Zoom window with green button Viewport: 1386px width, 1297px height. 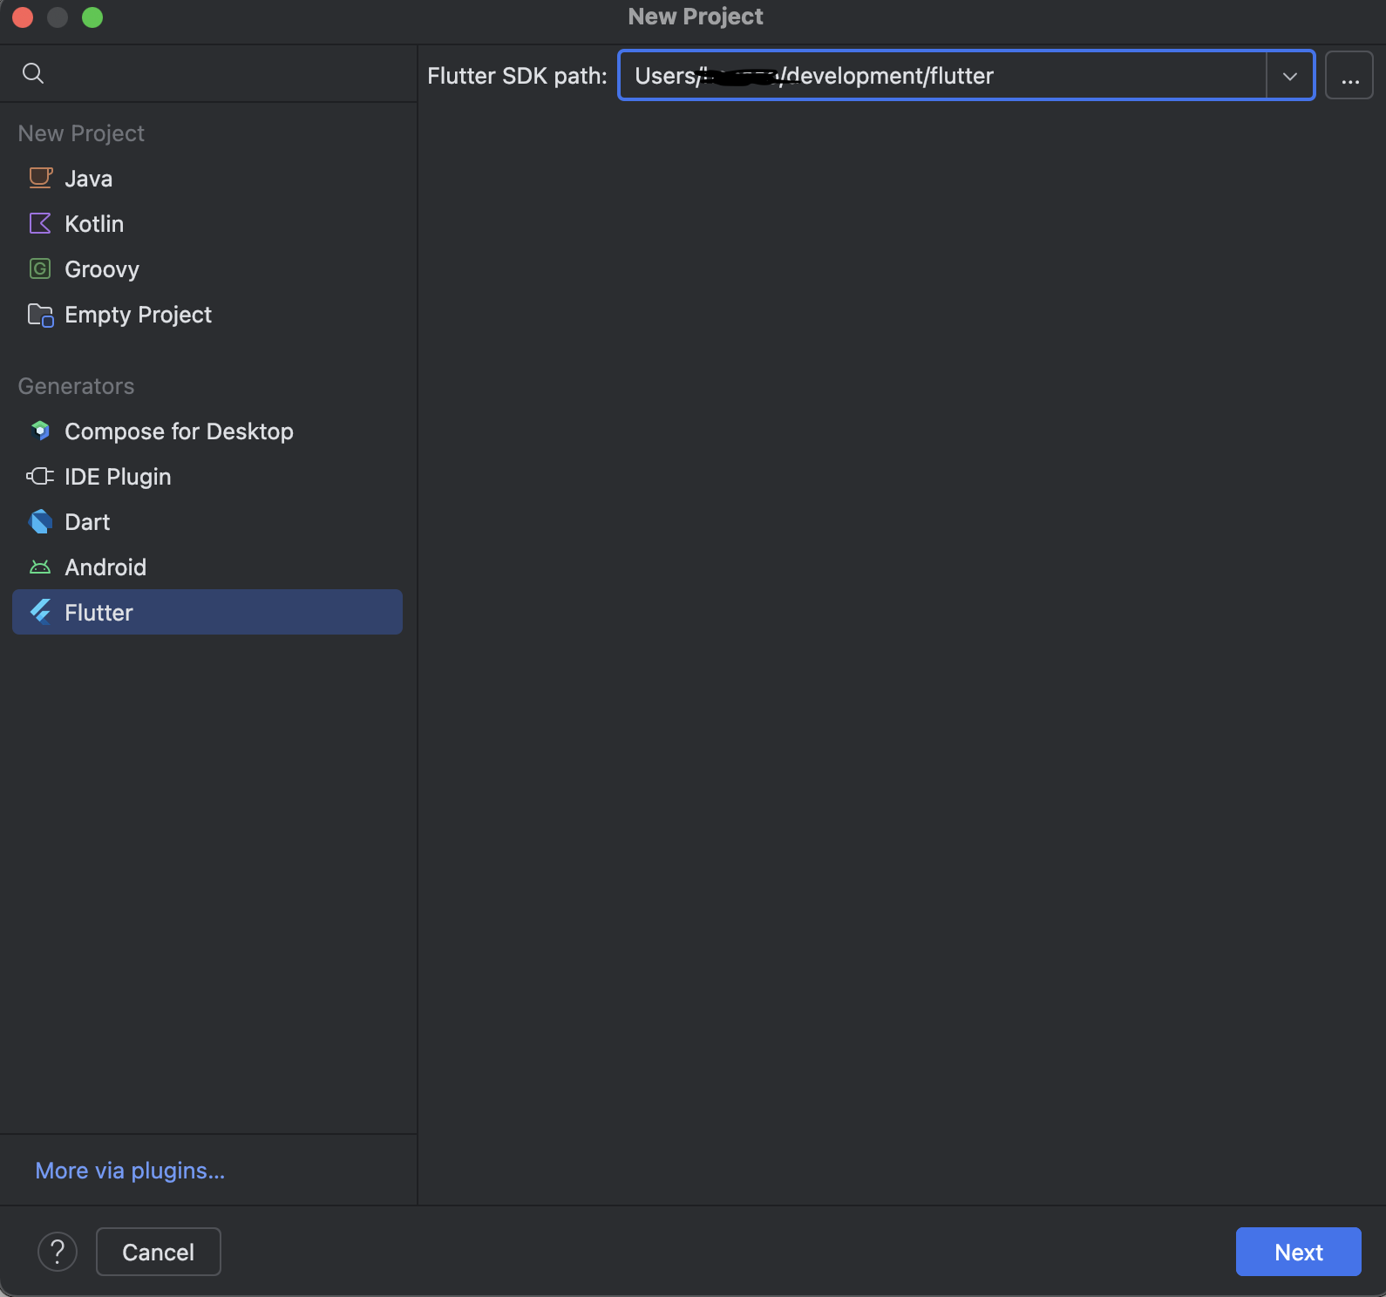[x=92, y=17]
